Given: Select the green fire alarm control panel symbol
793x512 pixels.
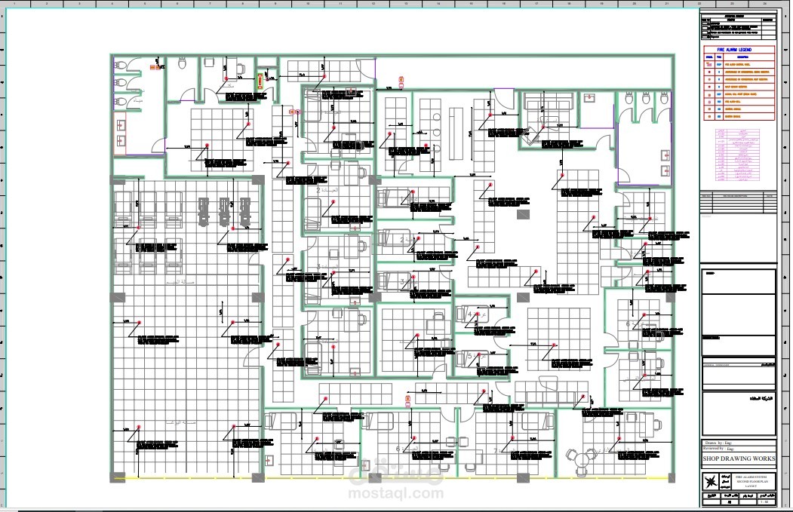Looking at the screenshot, I should pyautogui.click(x=260, y=81).
